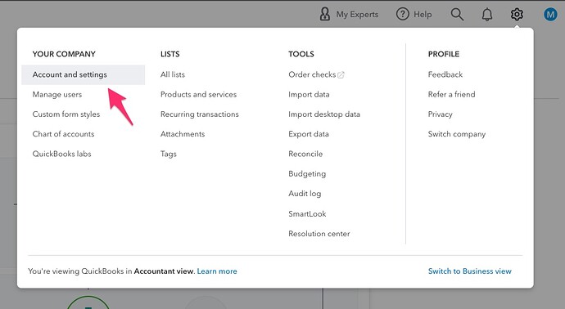This screenshot has width=565, height=309.
Task: Click external link icon beside Order checks
Action: pos(341,75)
